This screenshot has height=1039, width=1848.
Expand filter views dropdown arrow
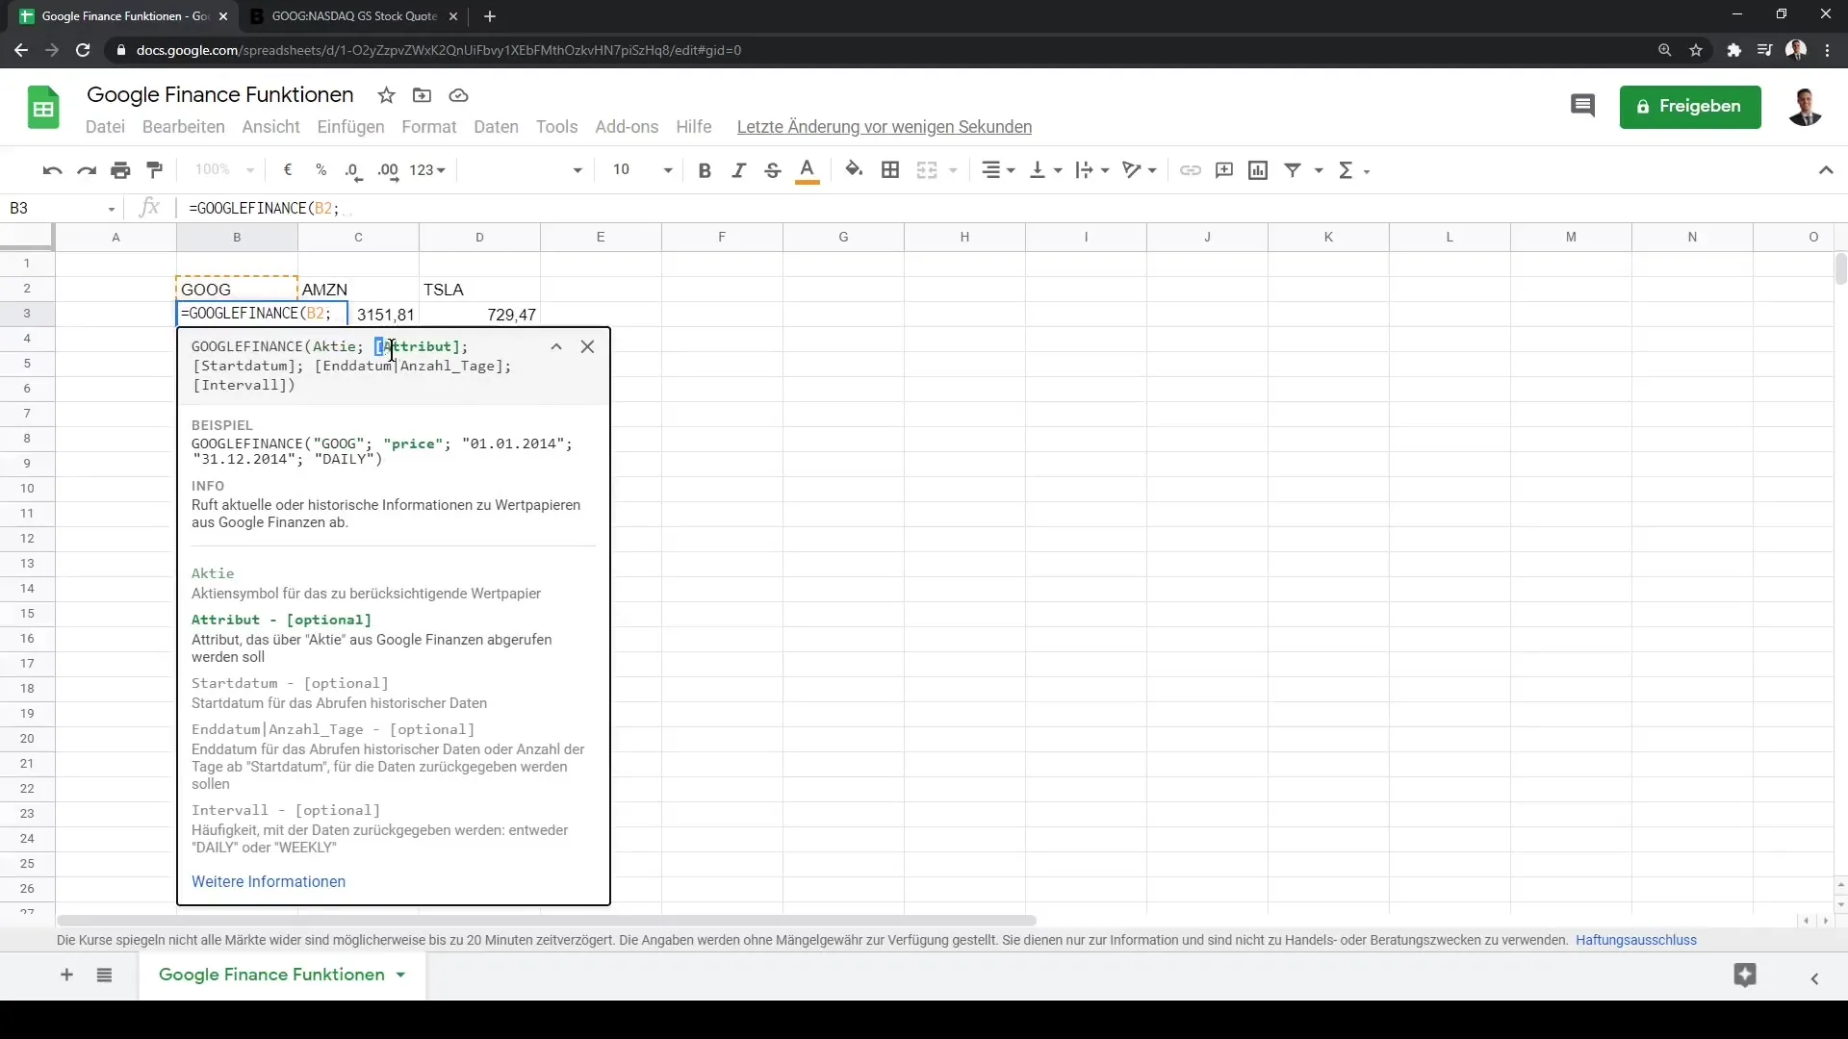(1319, 170)
